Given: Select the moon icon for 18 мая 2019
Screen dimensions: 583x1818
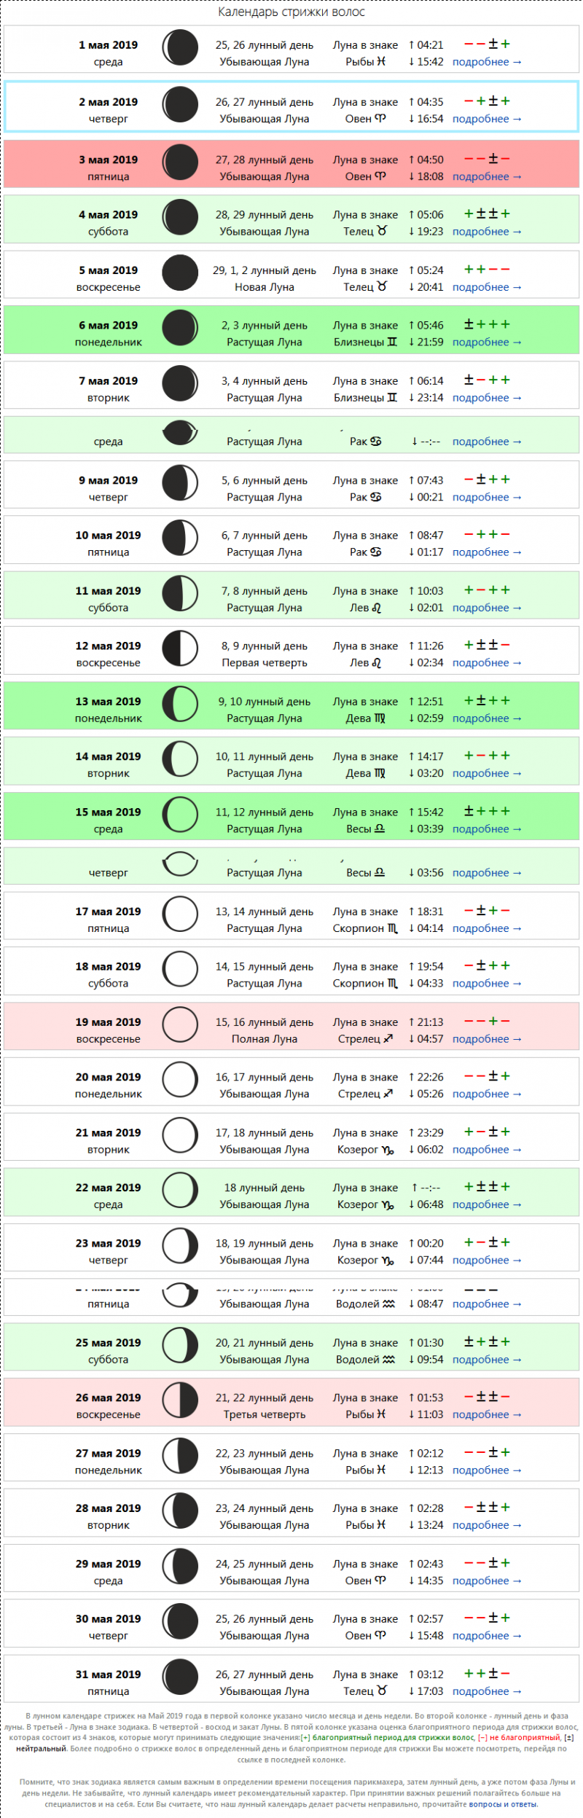Looking at the screenshot, I should pyautogui.click(x=180, y=970).
